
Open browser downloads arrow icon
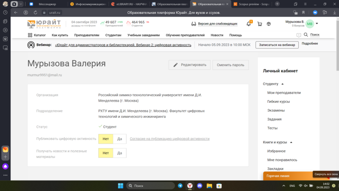(334, 13)
